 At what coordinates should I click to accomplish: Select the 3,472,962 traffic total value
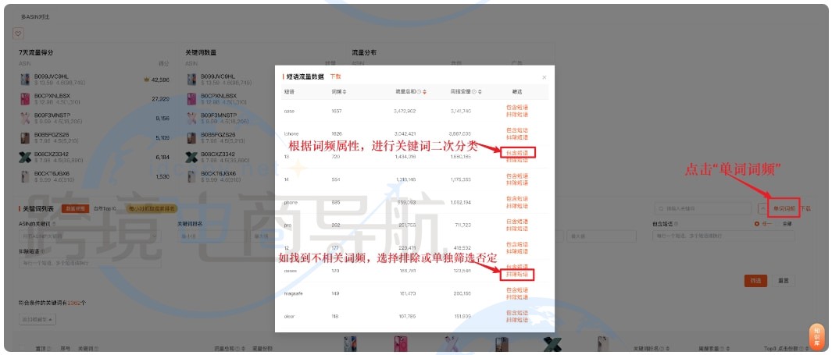point(405,112)
